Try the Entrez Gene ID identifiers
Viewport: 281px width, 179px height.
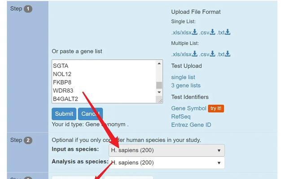click(191, 125)
